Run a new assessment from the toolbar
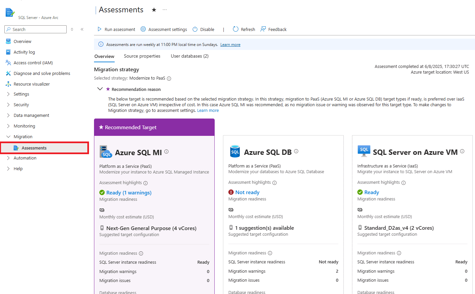475x294 pixels. coord(116,29)
